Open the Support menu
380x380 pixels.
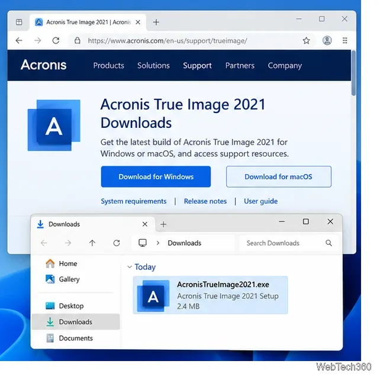[197, 66]
